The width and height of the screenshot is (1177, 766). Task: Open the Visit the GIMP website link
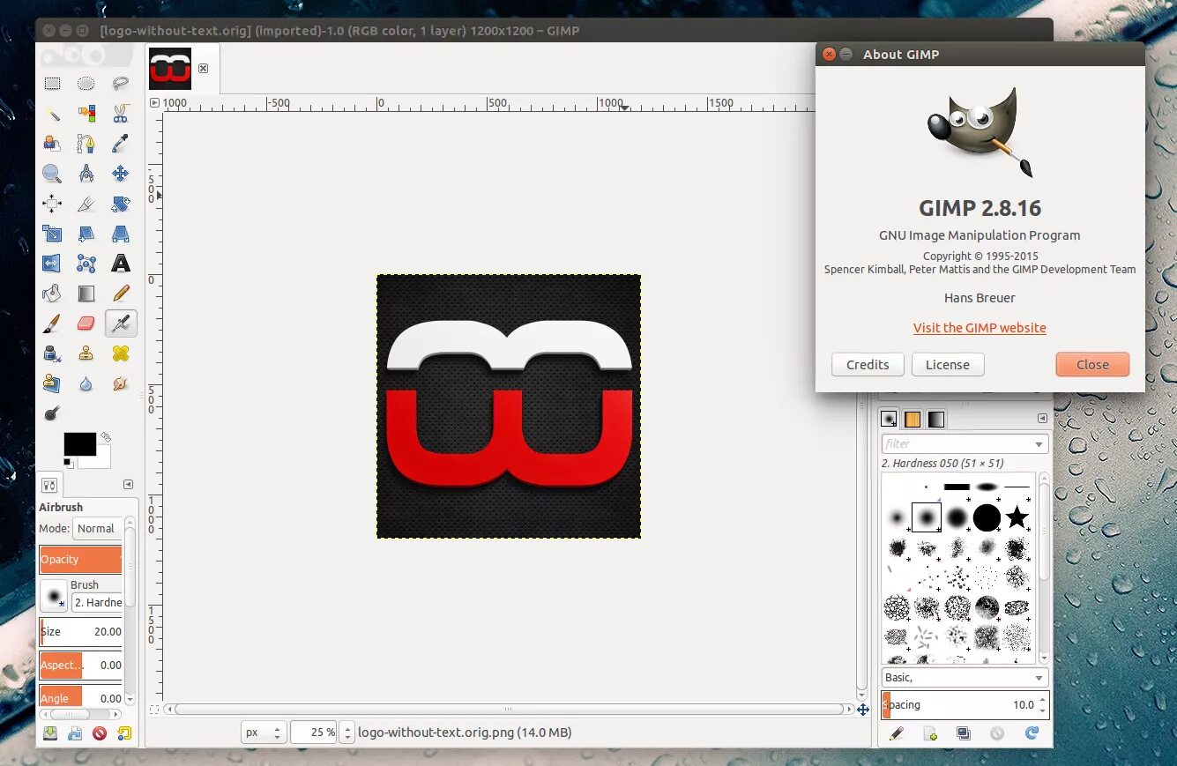pos(980,327)
